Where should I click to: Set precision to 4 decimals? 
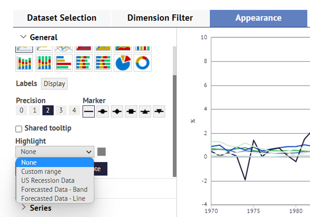[x=74, y=110]
